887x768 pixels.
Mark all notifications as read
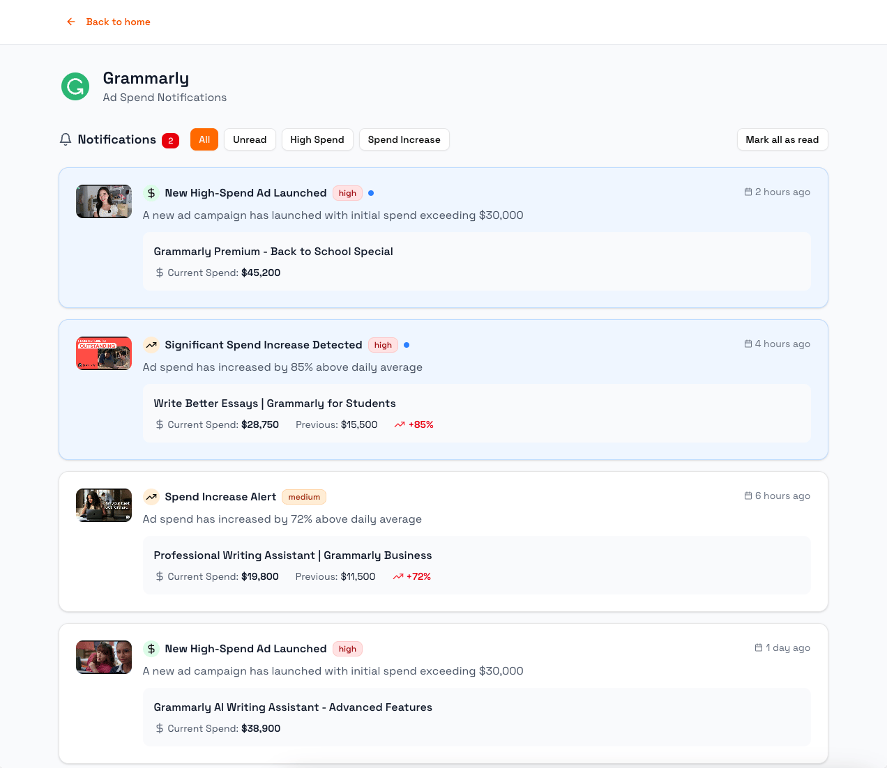tap(782, 139)
